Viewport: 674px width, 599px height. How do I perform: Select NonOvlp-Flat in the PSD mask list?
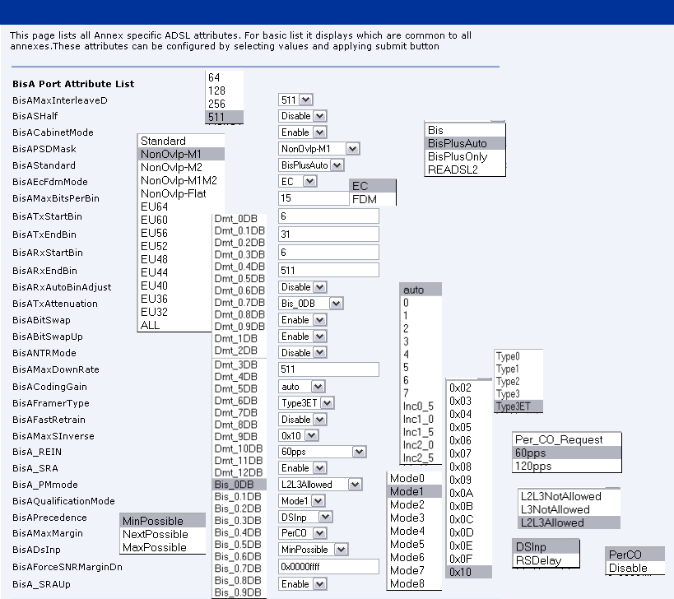[x=173, y=193]
